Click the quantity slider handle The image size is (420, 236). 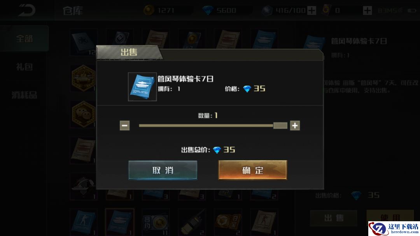280,125
